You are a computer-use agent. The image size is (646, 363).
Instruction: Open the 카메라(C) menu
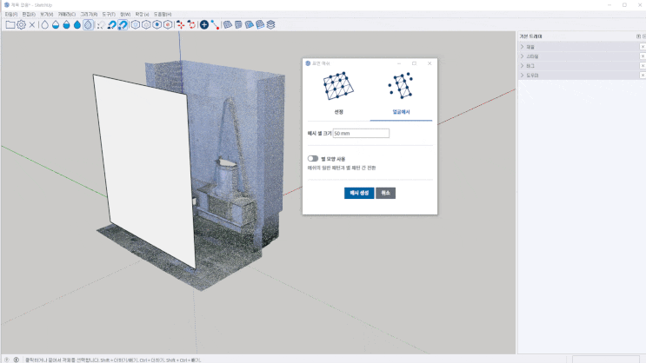pos(67,14)
